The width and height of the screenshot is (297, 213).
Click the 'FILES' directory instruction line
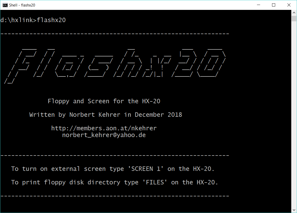pos(115,182)
